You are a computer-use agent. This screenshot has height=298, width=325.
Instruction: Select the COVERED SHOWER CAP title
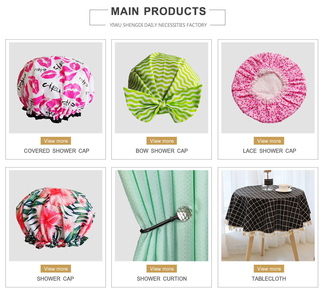click(57, 151)
